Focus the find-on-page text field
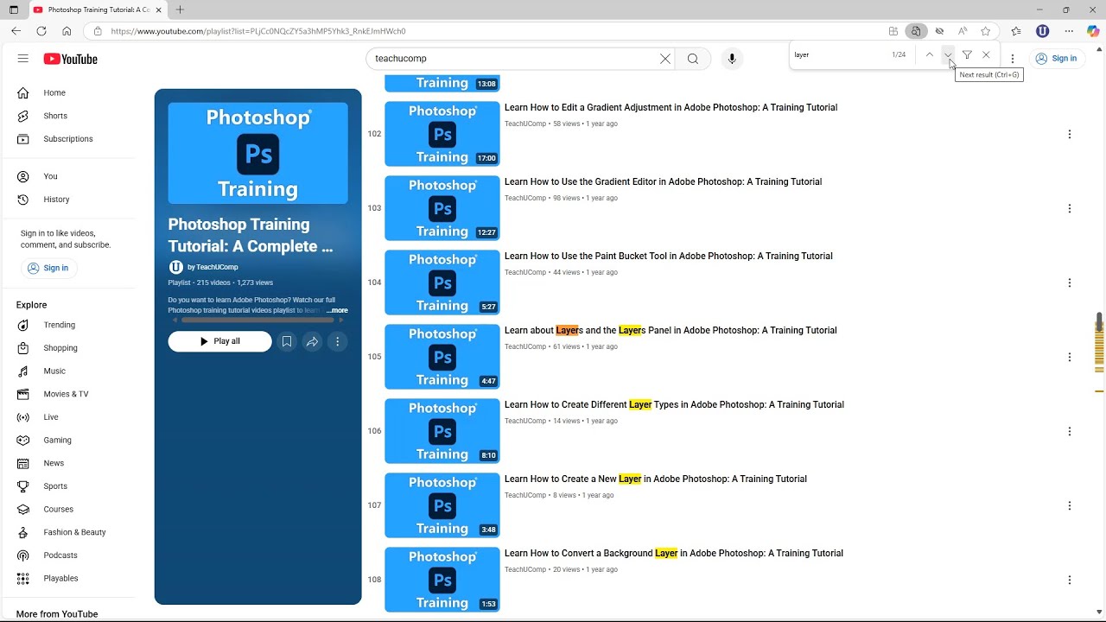Image resolution: width=1106 pixels, height=622 pixels. [838, 54]
